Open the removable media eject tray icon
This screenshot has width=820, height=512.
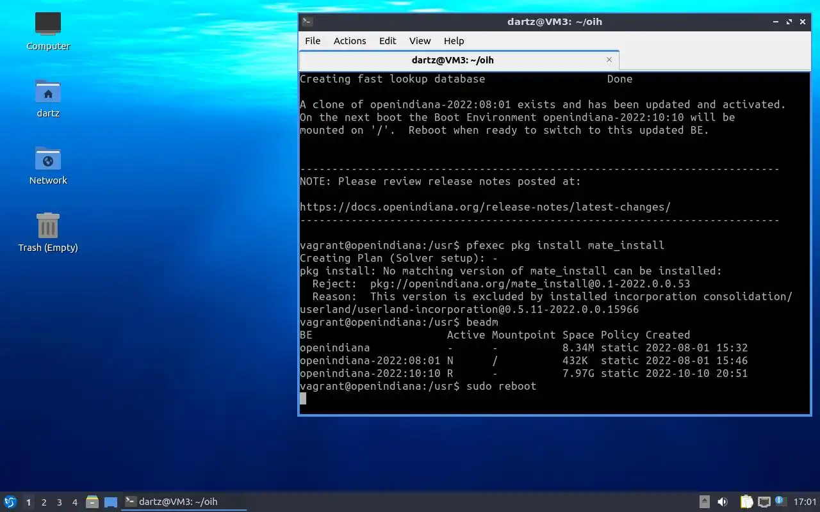[x=704, y=502]
